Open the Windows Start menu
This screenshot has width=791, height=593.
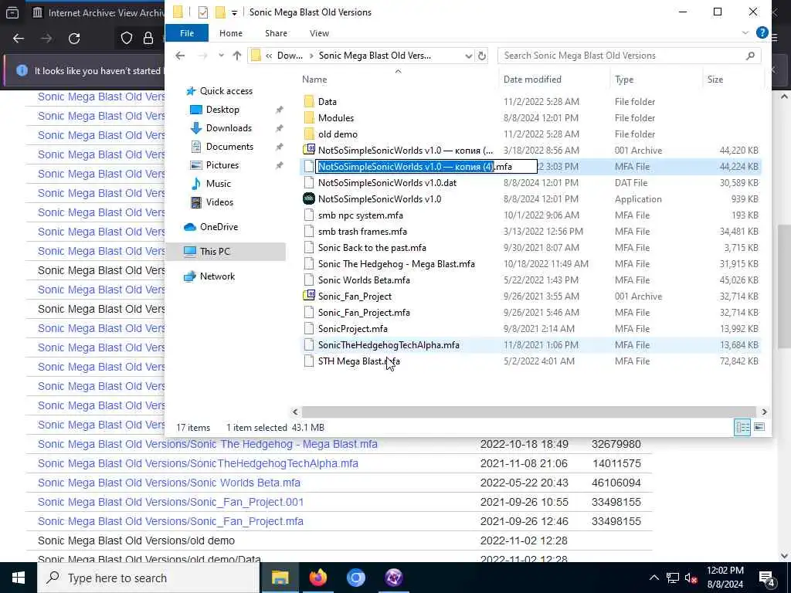[19, 578]
